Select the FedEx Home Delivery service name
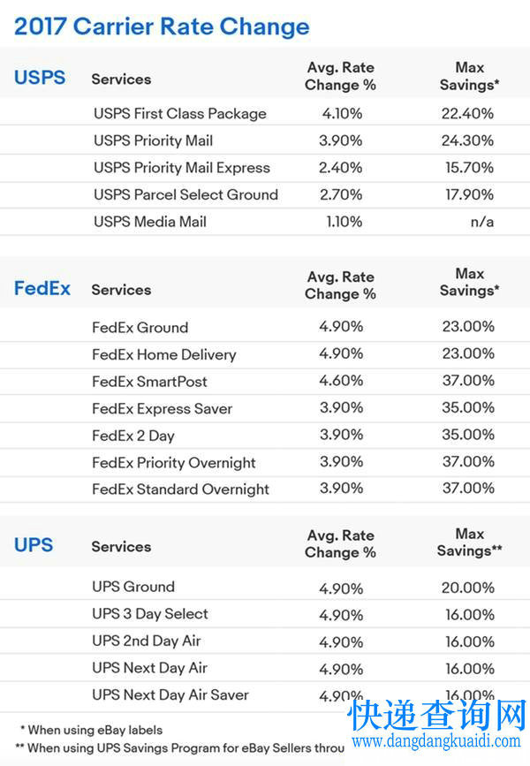 coord(164,355)
